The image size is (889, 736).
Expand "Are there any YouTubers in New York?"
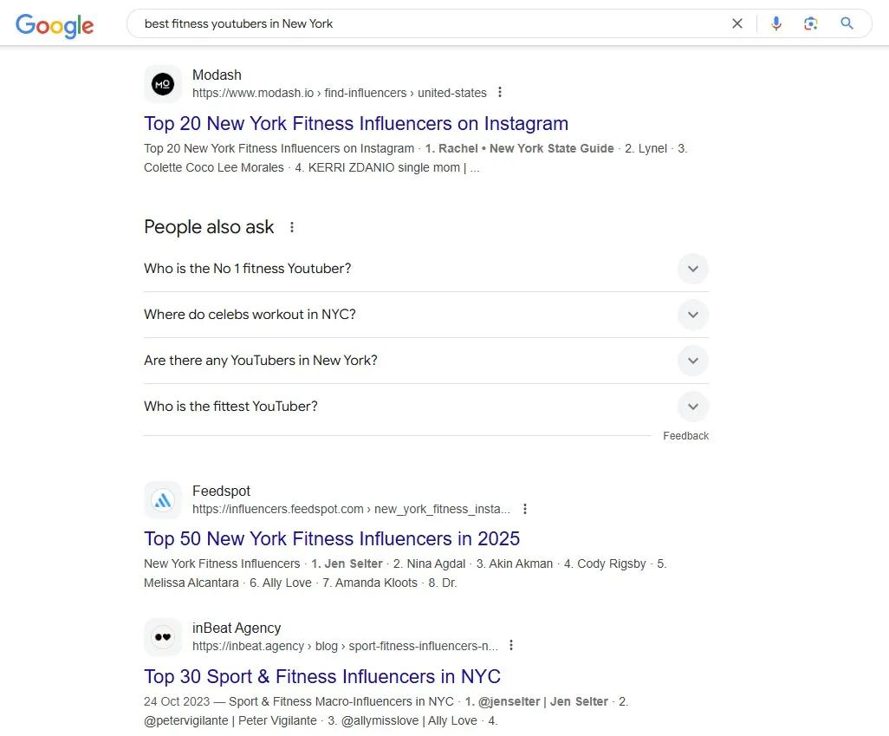pos(692,360)
